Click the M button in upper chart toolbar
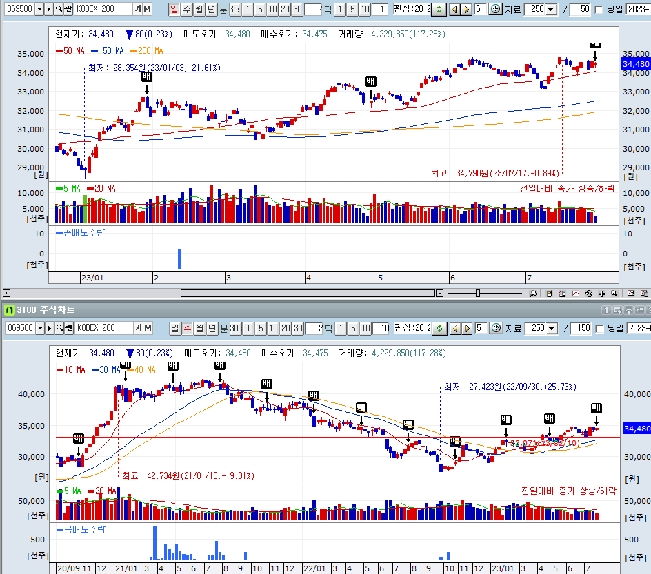Image resolution: width=651 pixels, height=574 pixels. (x=147, y=9)
